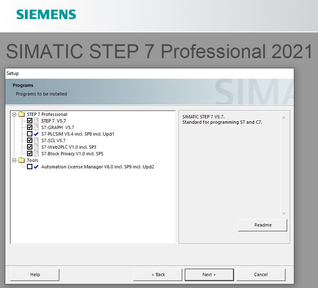Go back with the Back button

[x=158, y=274]
